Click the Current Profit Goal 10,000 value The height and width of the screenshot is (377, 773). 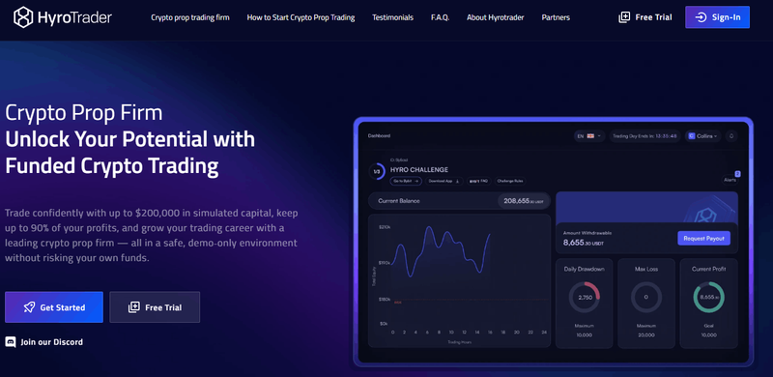coord(709,335)
